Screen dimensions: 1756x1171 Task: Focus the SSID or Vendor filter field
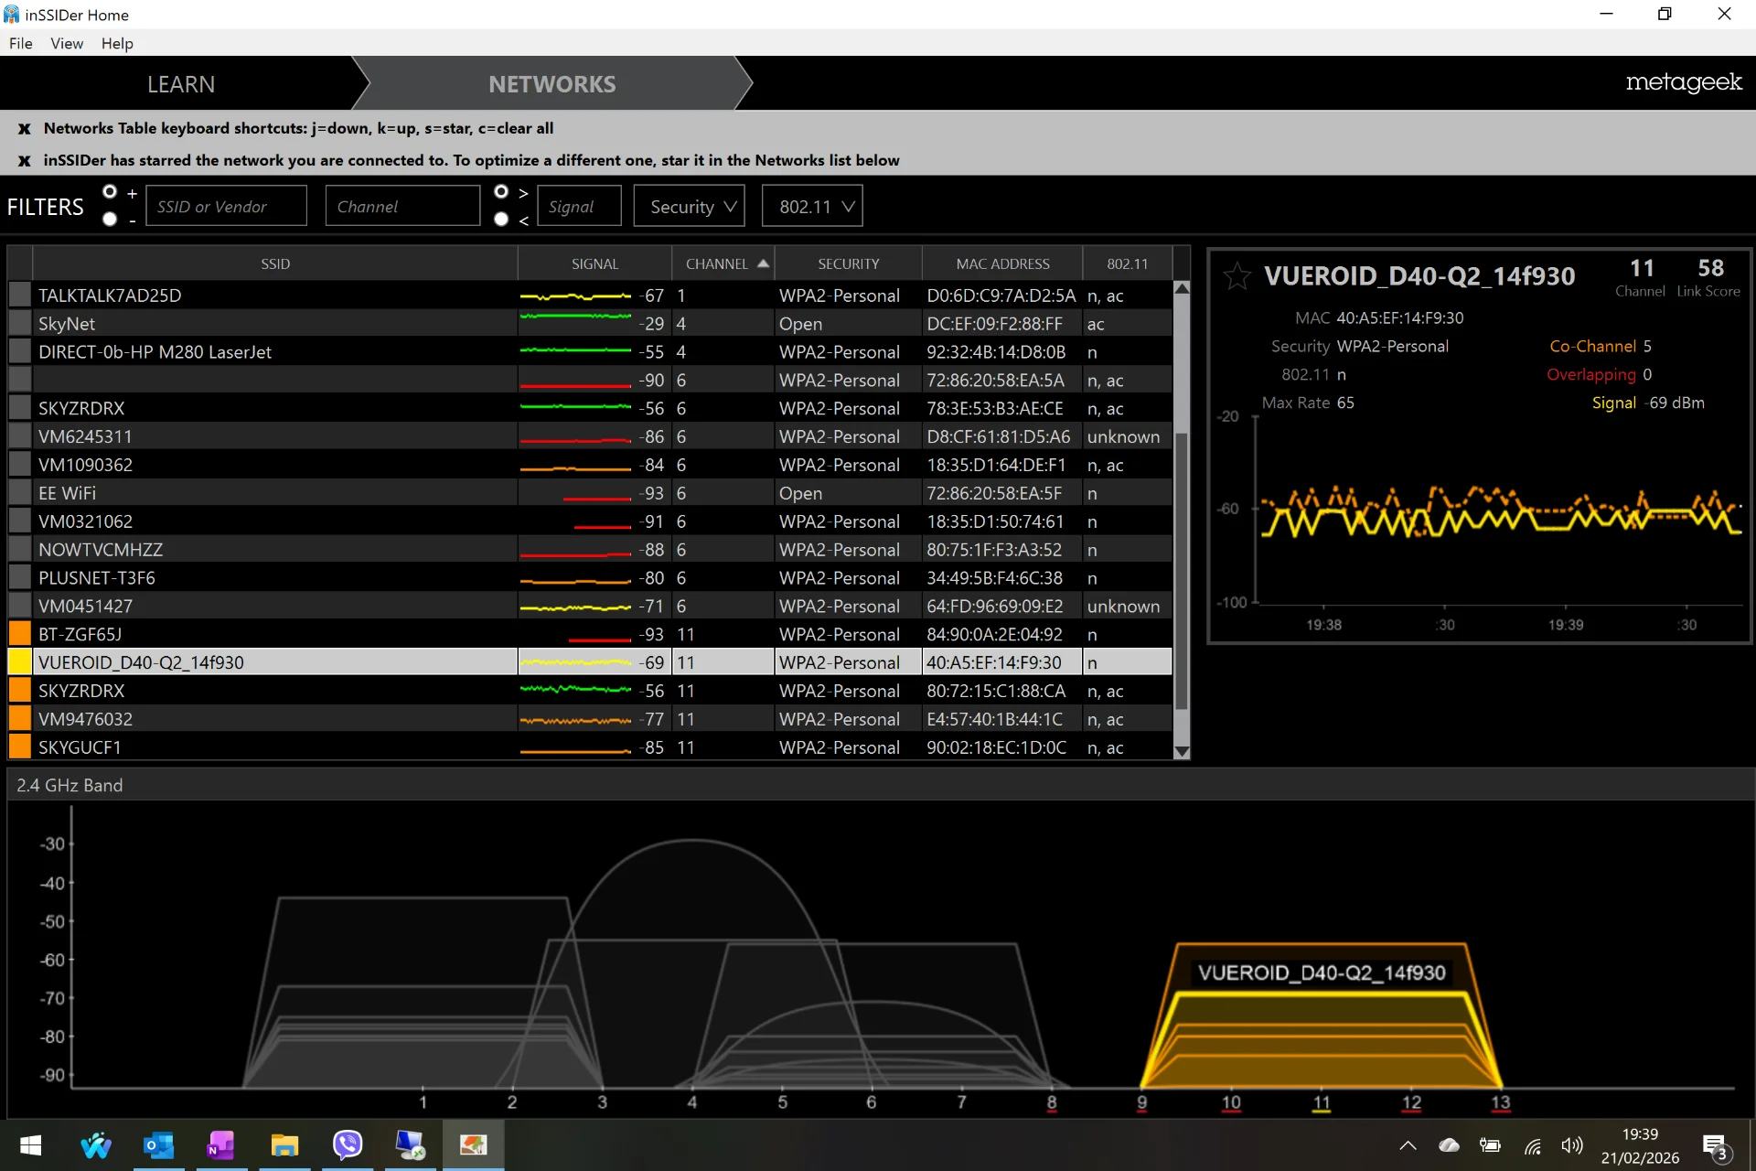pyautogui.click(x=227, y=206)
